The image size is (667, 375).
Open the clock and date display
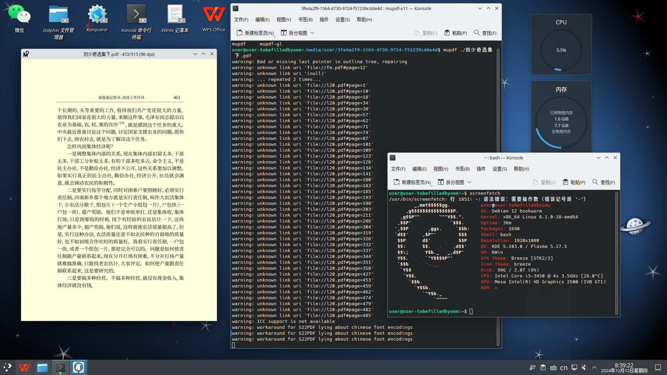tap(624, 368)
